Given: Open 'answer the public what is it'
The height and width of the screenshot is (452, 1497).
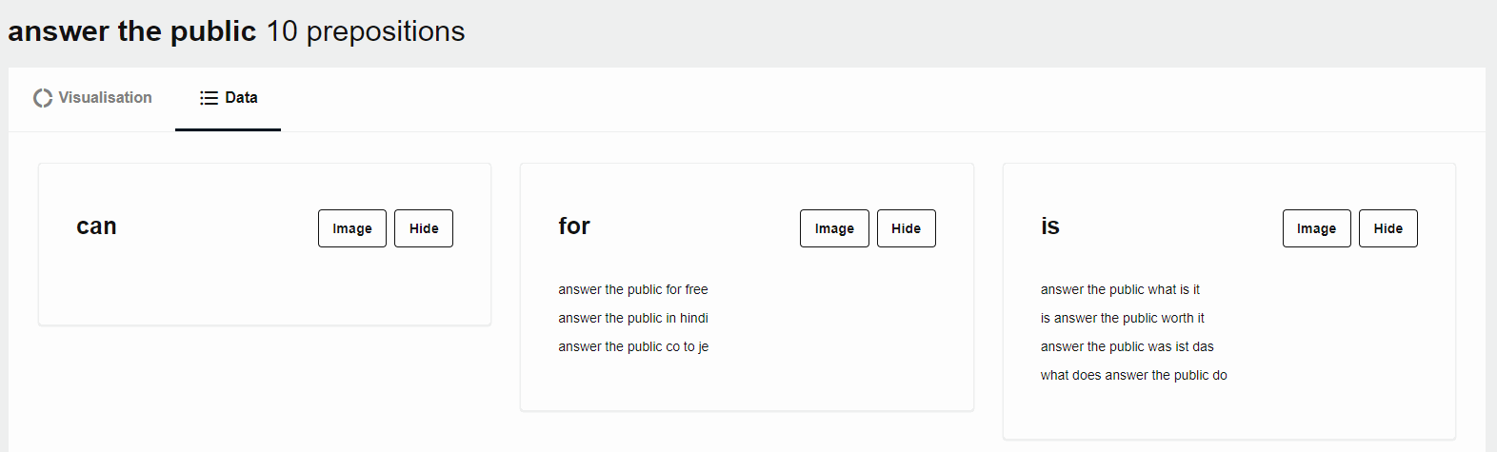Looking at the screenshot, I should 1120,289.
